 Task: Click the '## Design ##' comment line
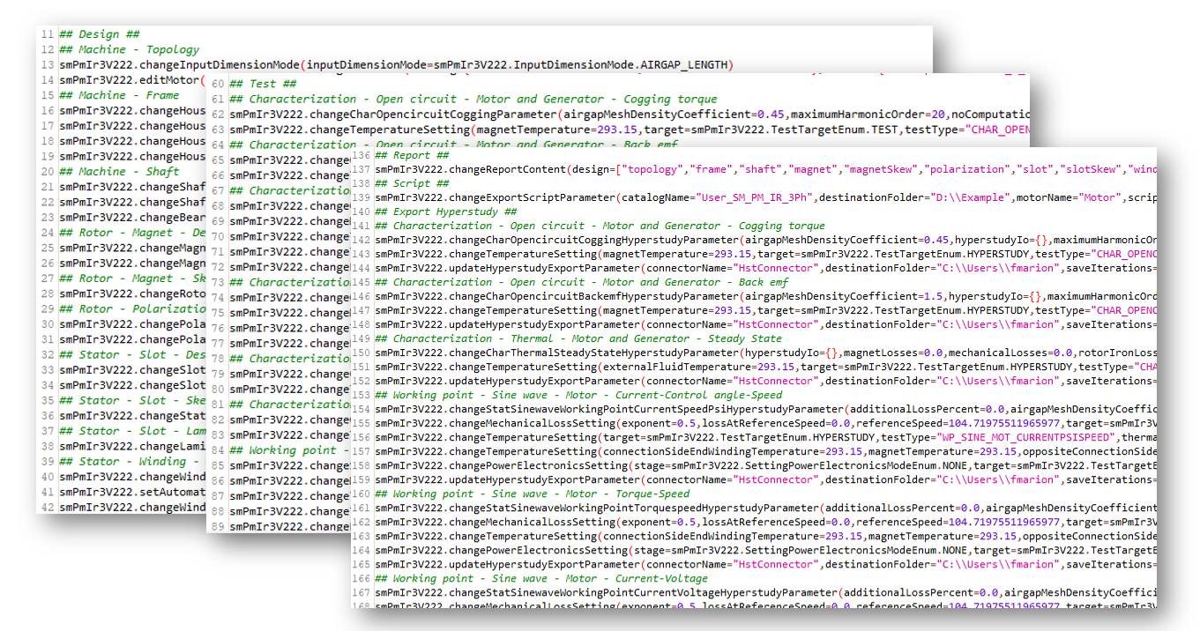[x=88, y=34]
